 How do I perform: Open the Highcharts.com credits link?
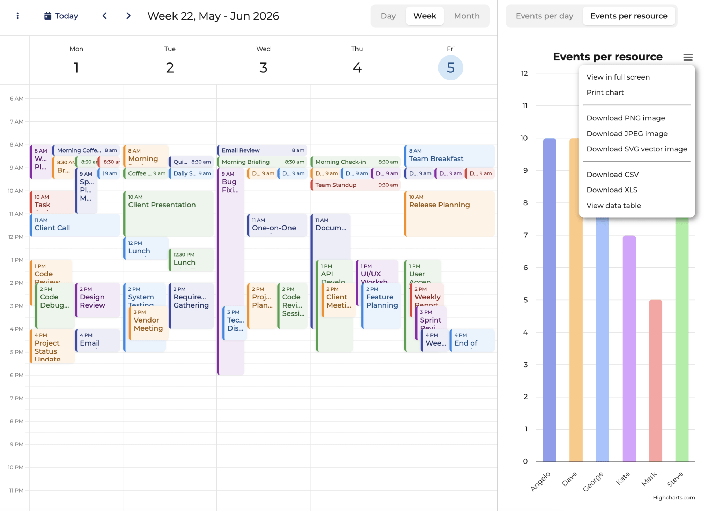(673, 497)
